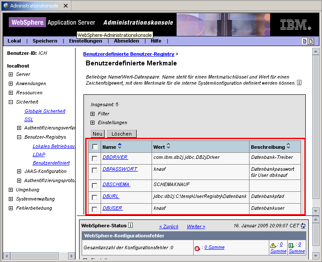Click the globe icon on the Administrationskonsole tab

pos(6,6)
